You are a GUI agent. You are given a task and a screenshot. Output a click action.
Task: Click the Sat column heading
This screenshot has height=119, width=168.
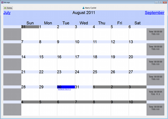[x=137, y=23]
